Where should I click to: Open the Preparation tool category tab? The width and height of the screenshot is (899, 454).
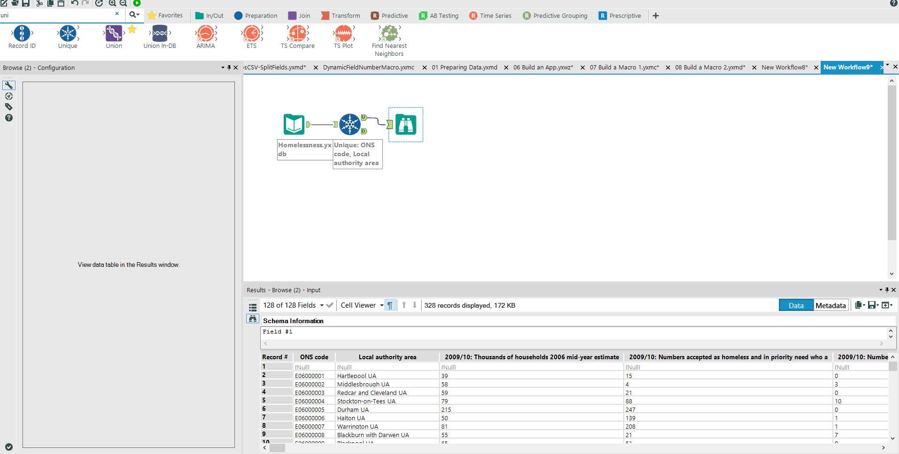pyautogui.click(x=256, y=15)
